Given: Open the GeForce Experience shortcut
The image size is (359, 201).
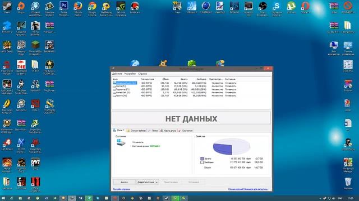Looking at the screenshot, I should (121, 9).
